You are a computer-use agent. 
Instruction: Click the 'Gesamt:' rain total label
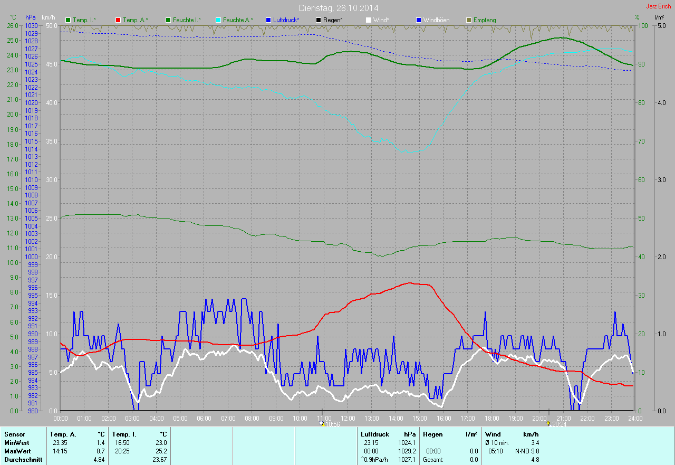[433, 460]
